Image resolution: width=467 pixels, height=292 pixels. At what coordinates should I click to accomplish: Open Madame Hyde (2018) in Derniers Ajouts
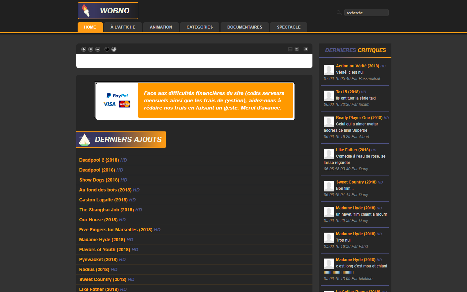click(102, 240)
